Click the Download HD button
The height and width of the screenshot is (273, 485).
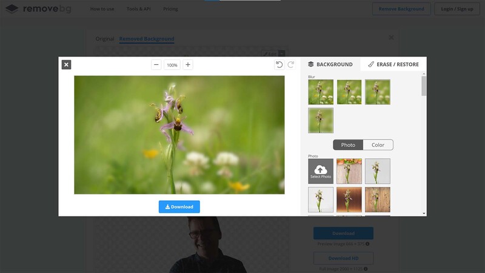click(x=343, y=258)
